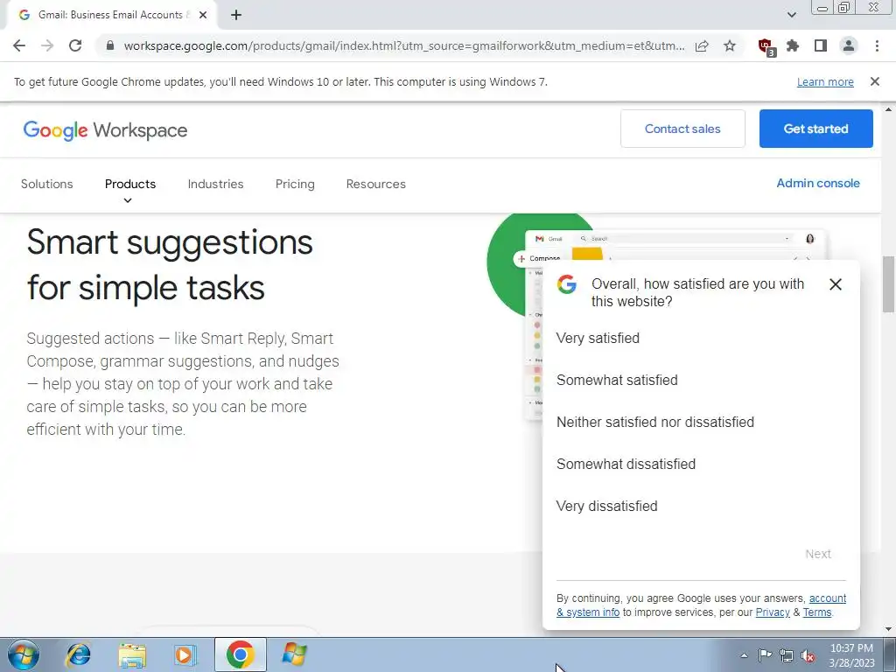Open Windows Explorer from the taskbar
Viewport: 896px width, 672px height.
tap(132, 654)
